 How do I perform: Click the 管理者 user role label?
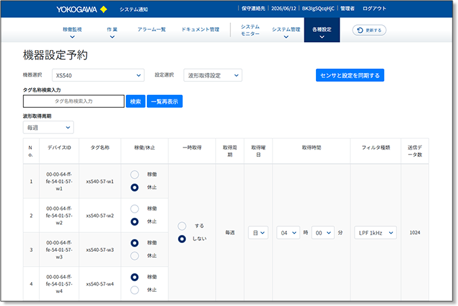tap(347, 9)
